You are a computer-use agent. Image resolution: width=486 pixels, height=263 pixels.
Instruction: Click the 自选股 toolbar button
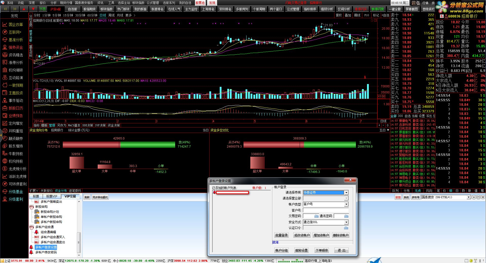point(72,9)
